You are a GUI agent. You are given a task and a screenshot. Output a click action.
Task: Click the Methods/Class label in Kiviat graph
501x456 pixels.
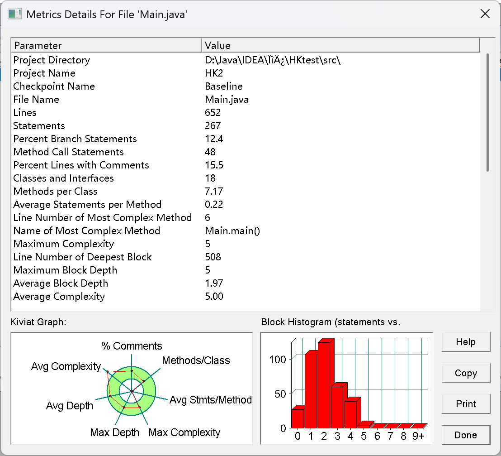click(196, 360)
